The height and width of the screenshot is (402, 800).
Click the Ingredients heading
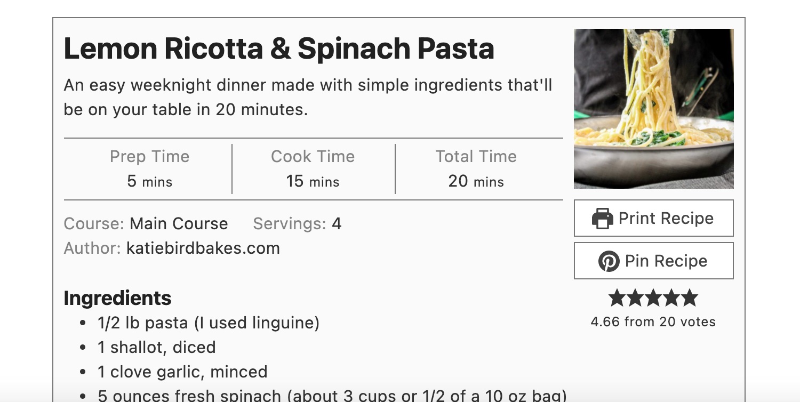click(x=117, y=298)
